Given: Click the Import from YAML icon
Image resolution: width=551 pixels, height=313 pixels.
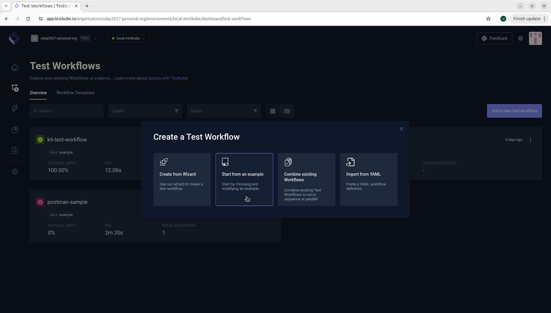Looking at the screenshot, I should 350,162.
